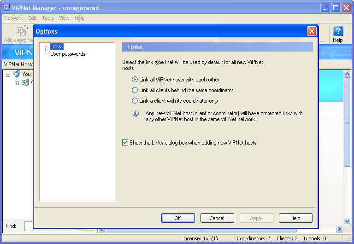Click the blue information icon
This screenshot has height=244, width=354.
[x=136, y=113]
